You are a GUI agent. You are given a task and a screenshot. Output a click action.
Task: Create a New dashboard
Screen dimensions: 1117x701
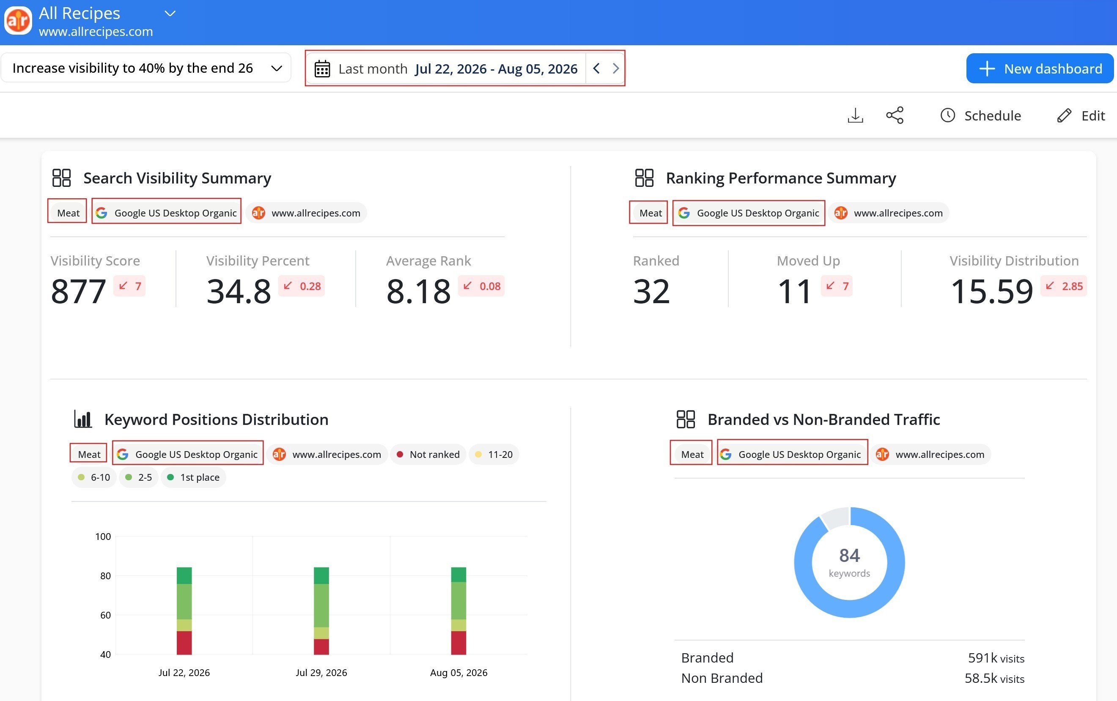pos(1040,68)
